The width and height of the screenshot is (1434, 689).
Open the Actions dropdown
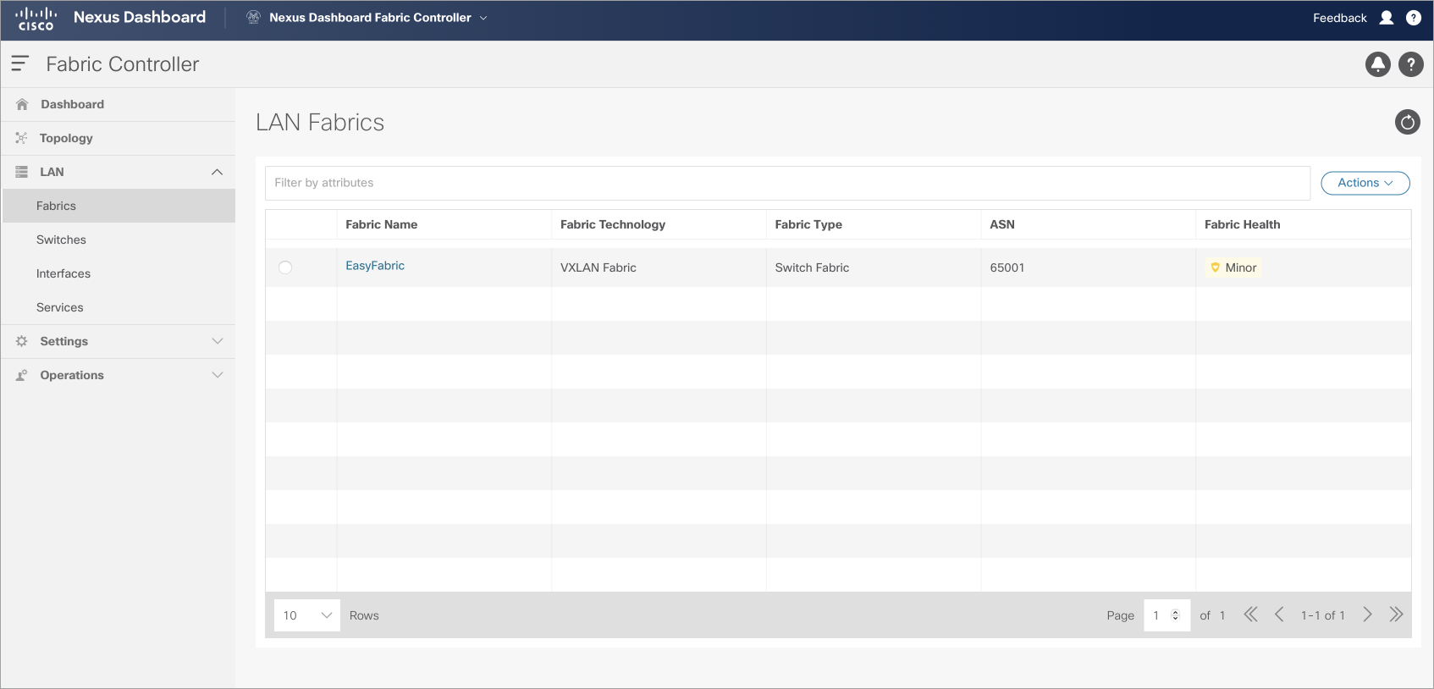click(x=1365, y=183)
